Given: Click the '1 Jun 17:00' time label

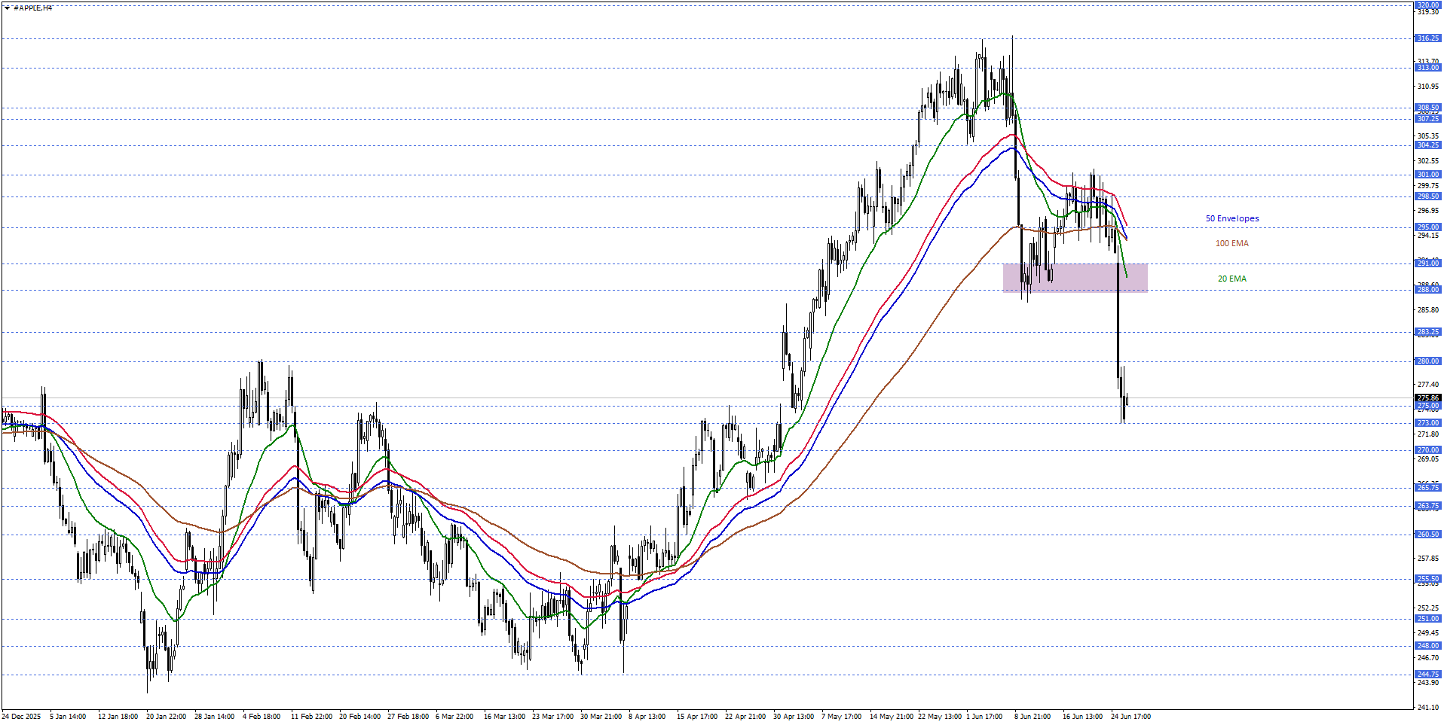Looking at the screenshot, I should 984,717.
